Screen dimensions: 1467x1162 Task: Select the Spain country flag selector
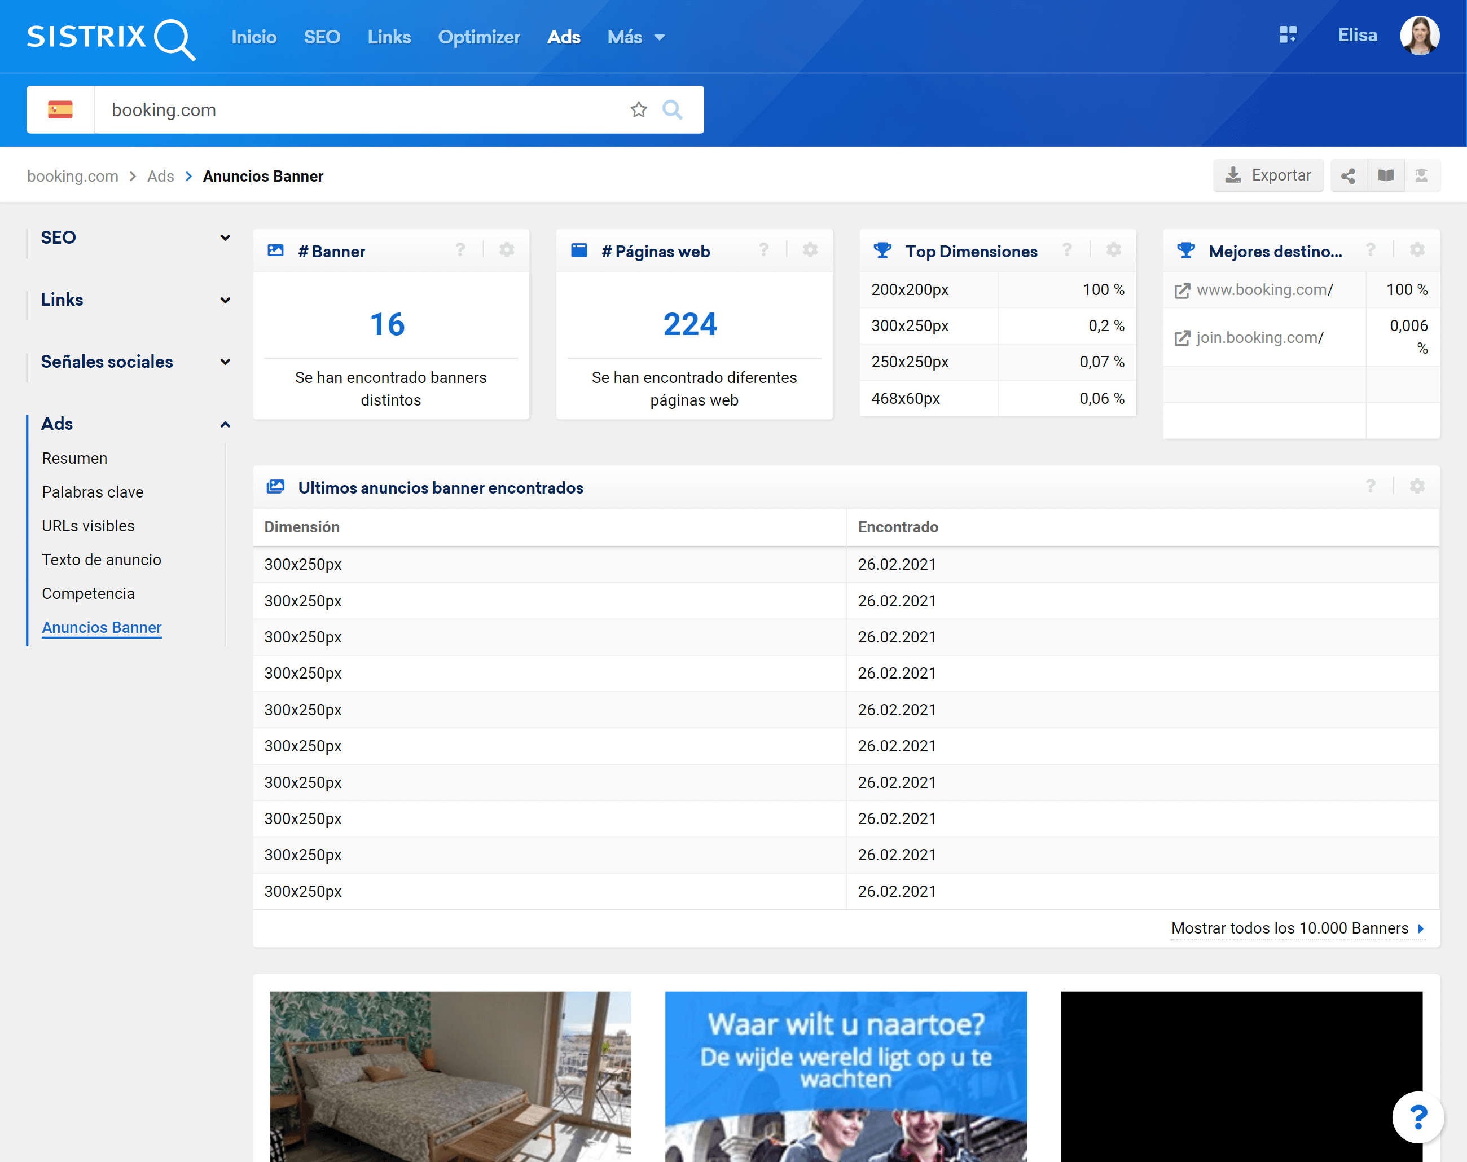[60, 109]
